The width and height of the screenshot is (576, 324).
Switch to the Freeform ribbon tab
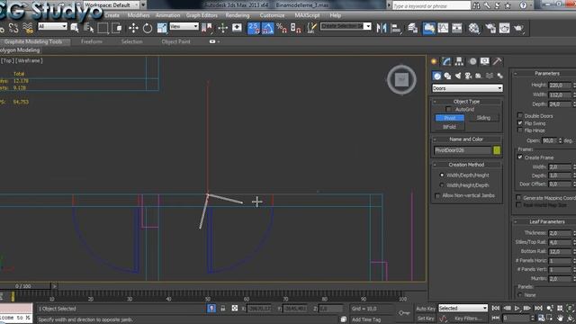pos(92,41)
